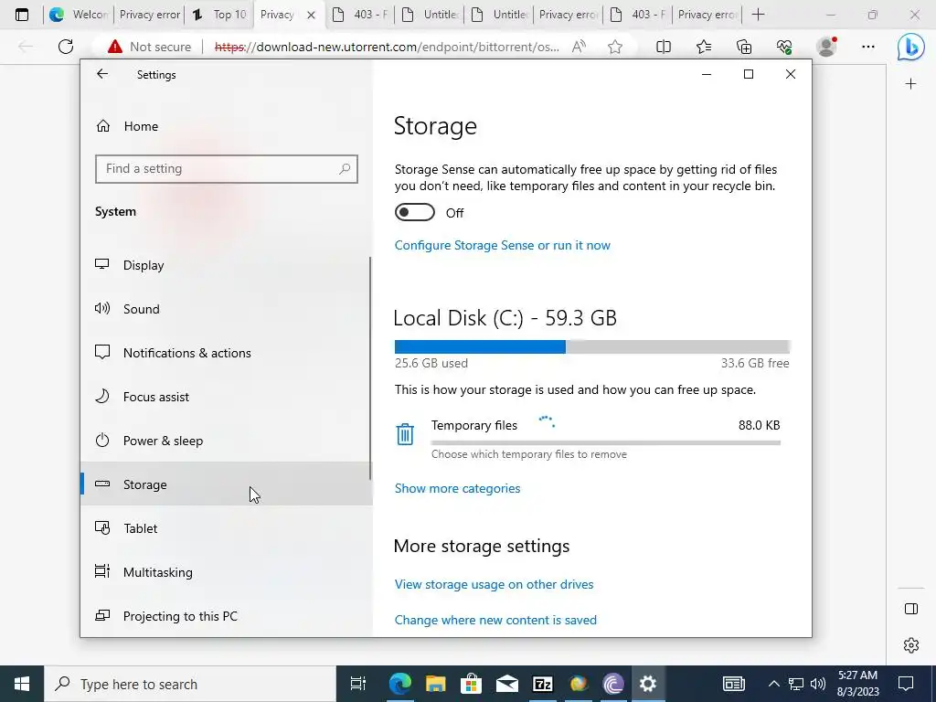Viewport: 936px width, 702px height.
Task: Open Task View on the taskbar
Action: tap(358, 684)
